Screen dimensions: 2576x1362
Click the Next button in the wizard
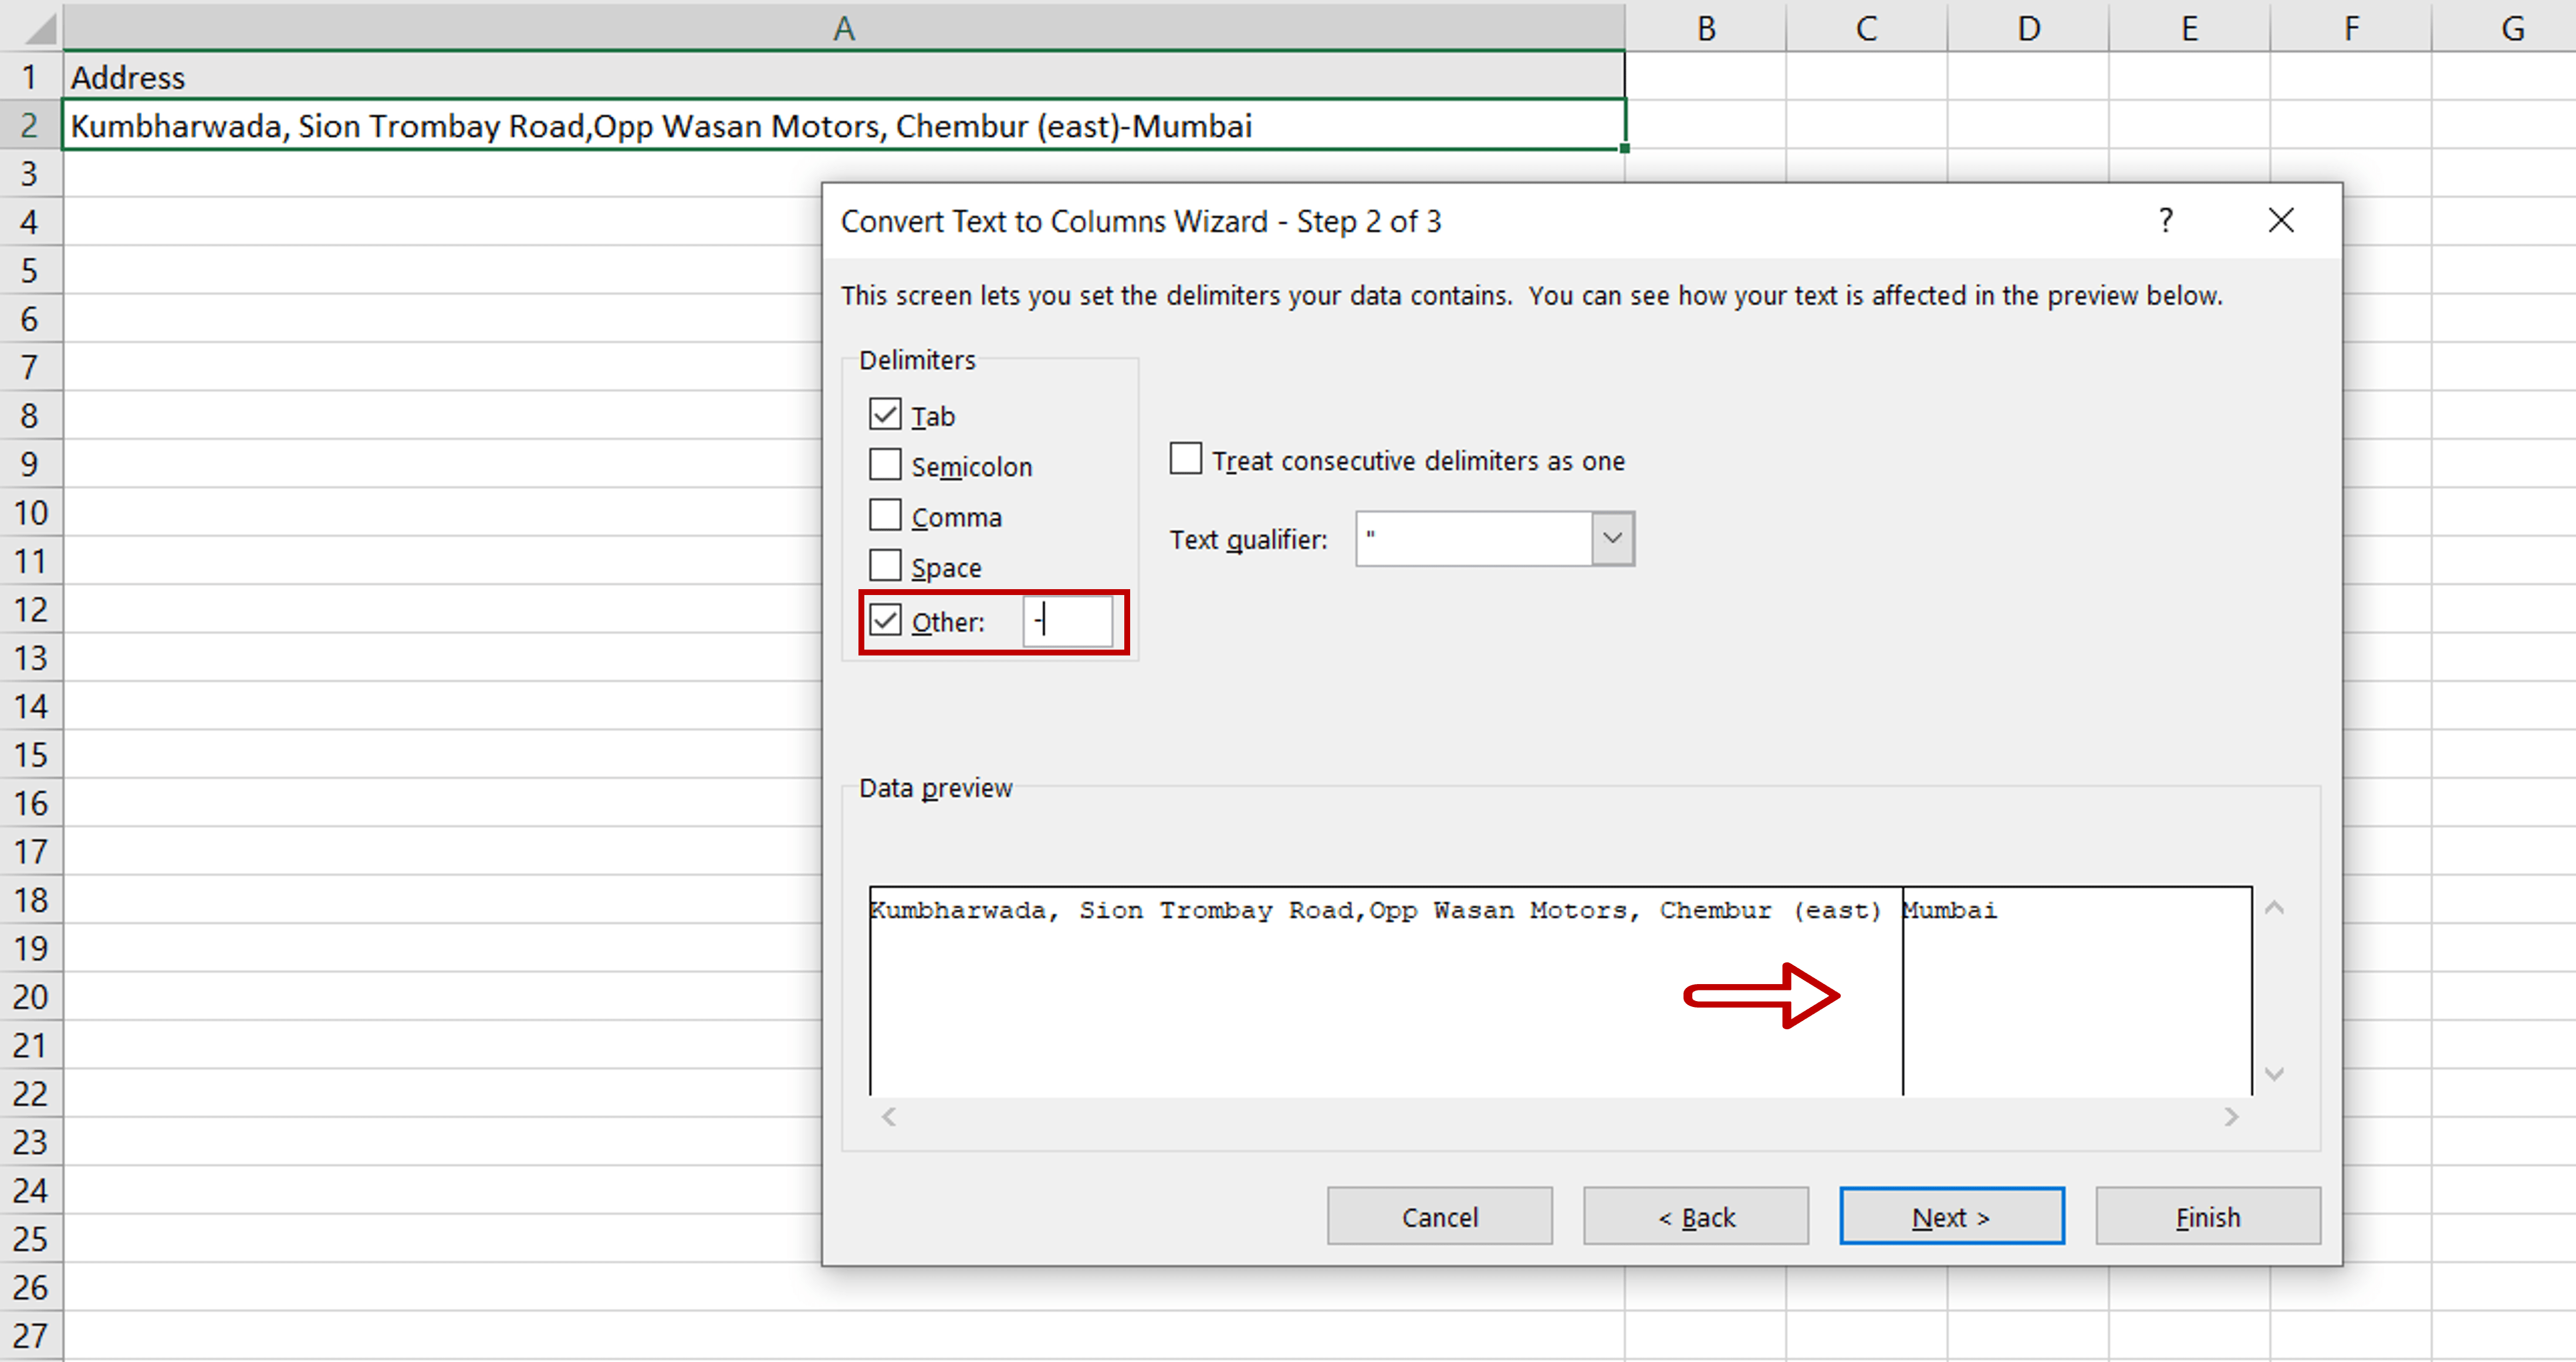point(1950,1216)
